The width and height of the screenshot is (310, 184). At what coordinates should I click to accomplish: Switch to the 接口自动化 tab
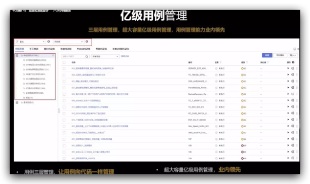[50, 49]
